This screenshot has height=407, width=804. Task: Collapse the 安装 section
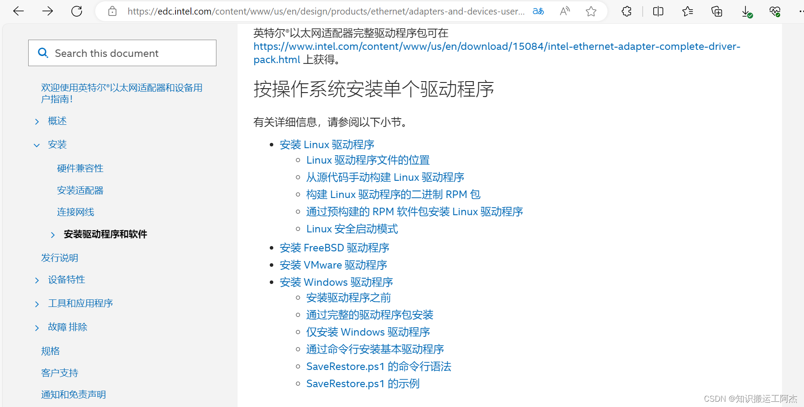[37, 145]
